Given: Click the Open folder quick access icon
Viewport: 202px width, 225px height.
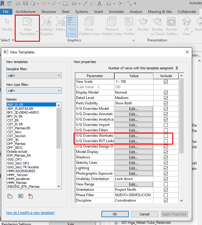Looking at the screenshot, I should (18, 3).
